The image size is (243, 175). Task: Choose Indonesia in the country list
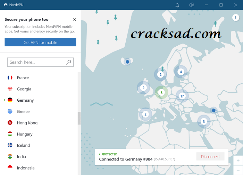tap(26, 168)
